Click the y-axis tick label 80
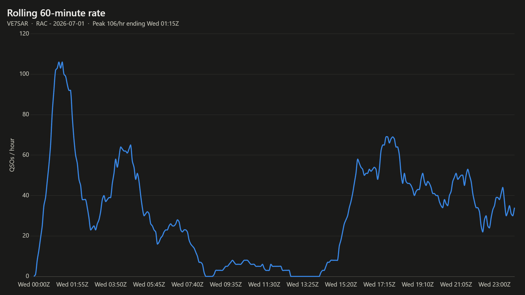This screenshot has width=525, height=295. [x=26, y=115]
